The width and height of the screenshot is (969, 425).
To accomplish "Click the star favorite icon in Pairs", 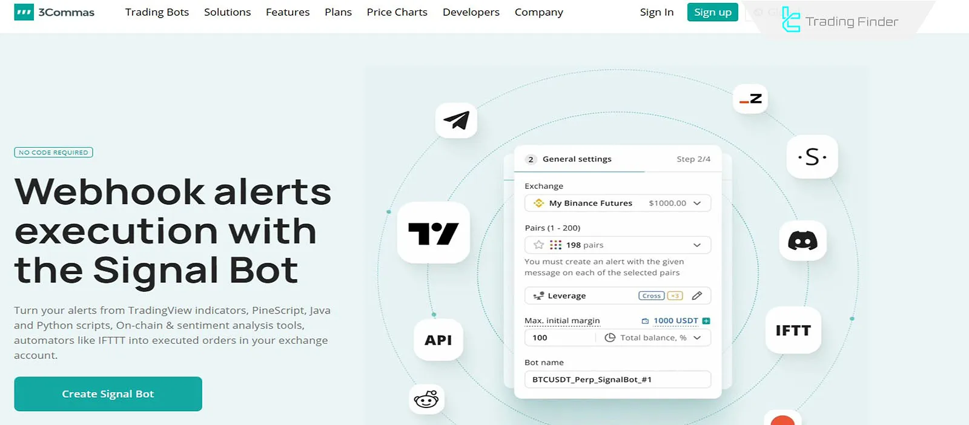I will [x=538, y=245].
